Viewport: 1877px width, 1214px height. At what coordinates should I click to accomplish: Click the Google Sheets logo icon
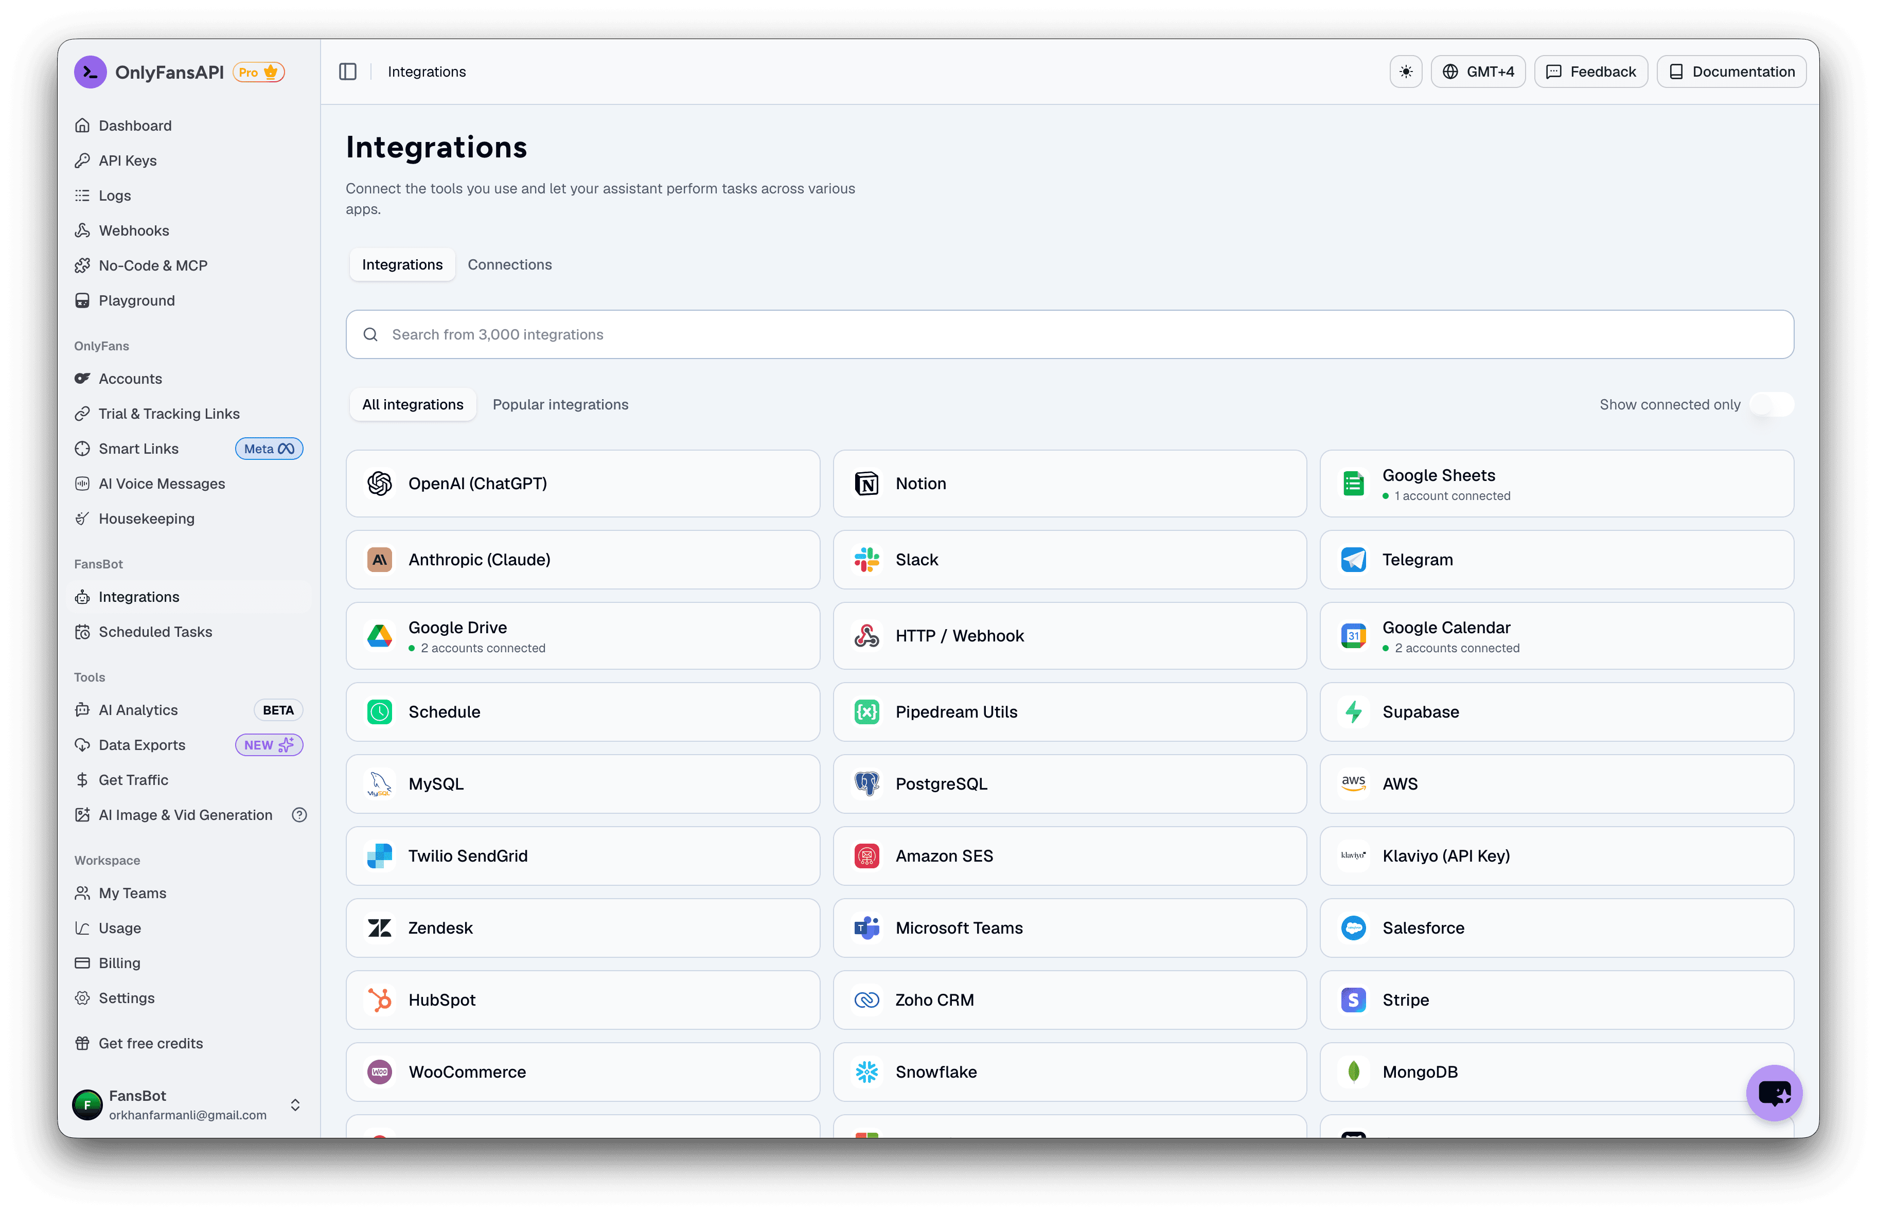click(1354, 483)
